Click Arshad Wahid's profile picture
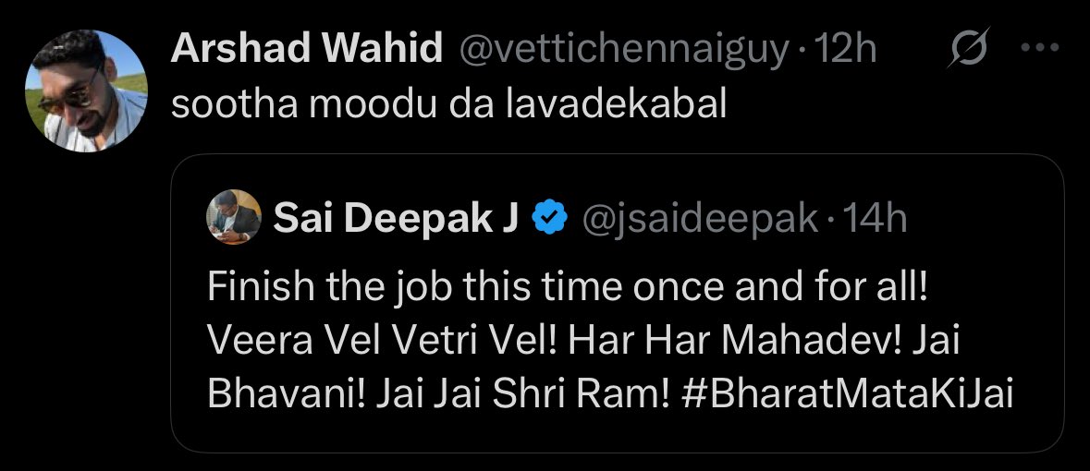The width and height of the screenshot is (1090, 471). point(85,91)
